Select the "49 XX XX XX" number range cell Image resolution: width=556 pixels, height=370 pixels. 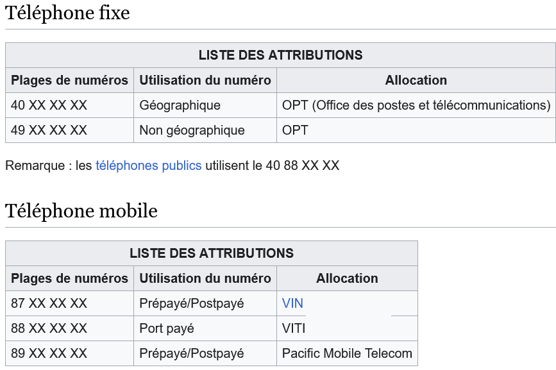49,130
